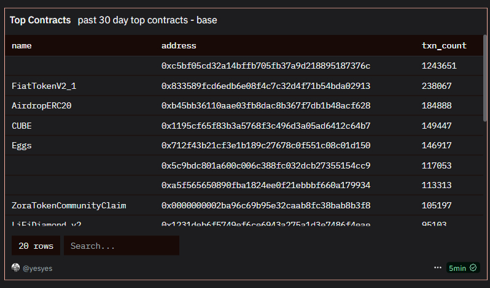490x288 pixels.
Task: Click the 20 rows counter
Action: coord(36,246)
